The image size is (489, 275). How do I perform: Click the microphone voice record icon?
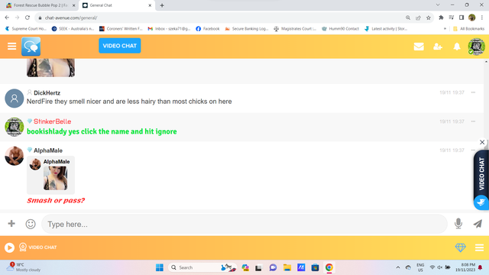pos(458,224)
